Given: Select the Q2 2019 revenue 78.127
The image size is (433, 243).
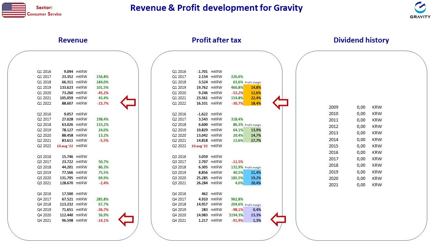Looking at the screenshot, I should click(x=67, y=130).
